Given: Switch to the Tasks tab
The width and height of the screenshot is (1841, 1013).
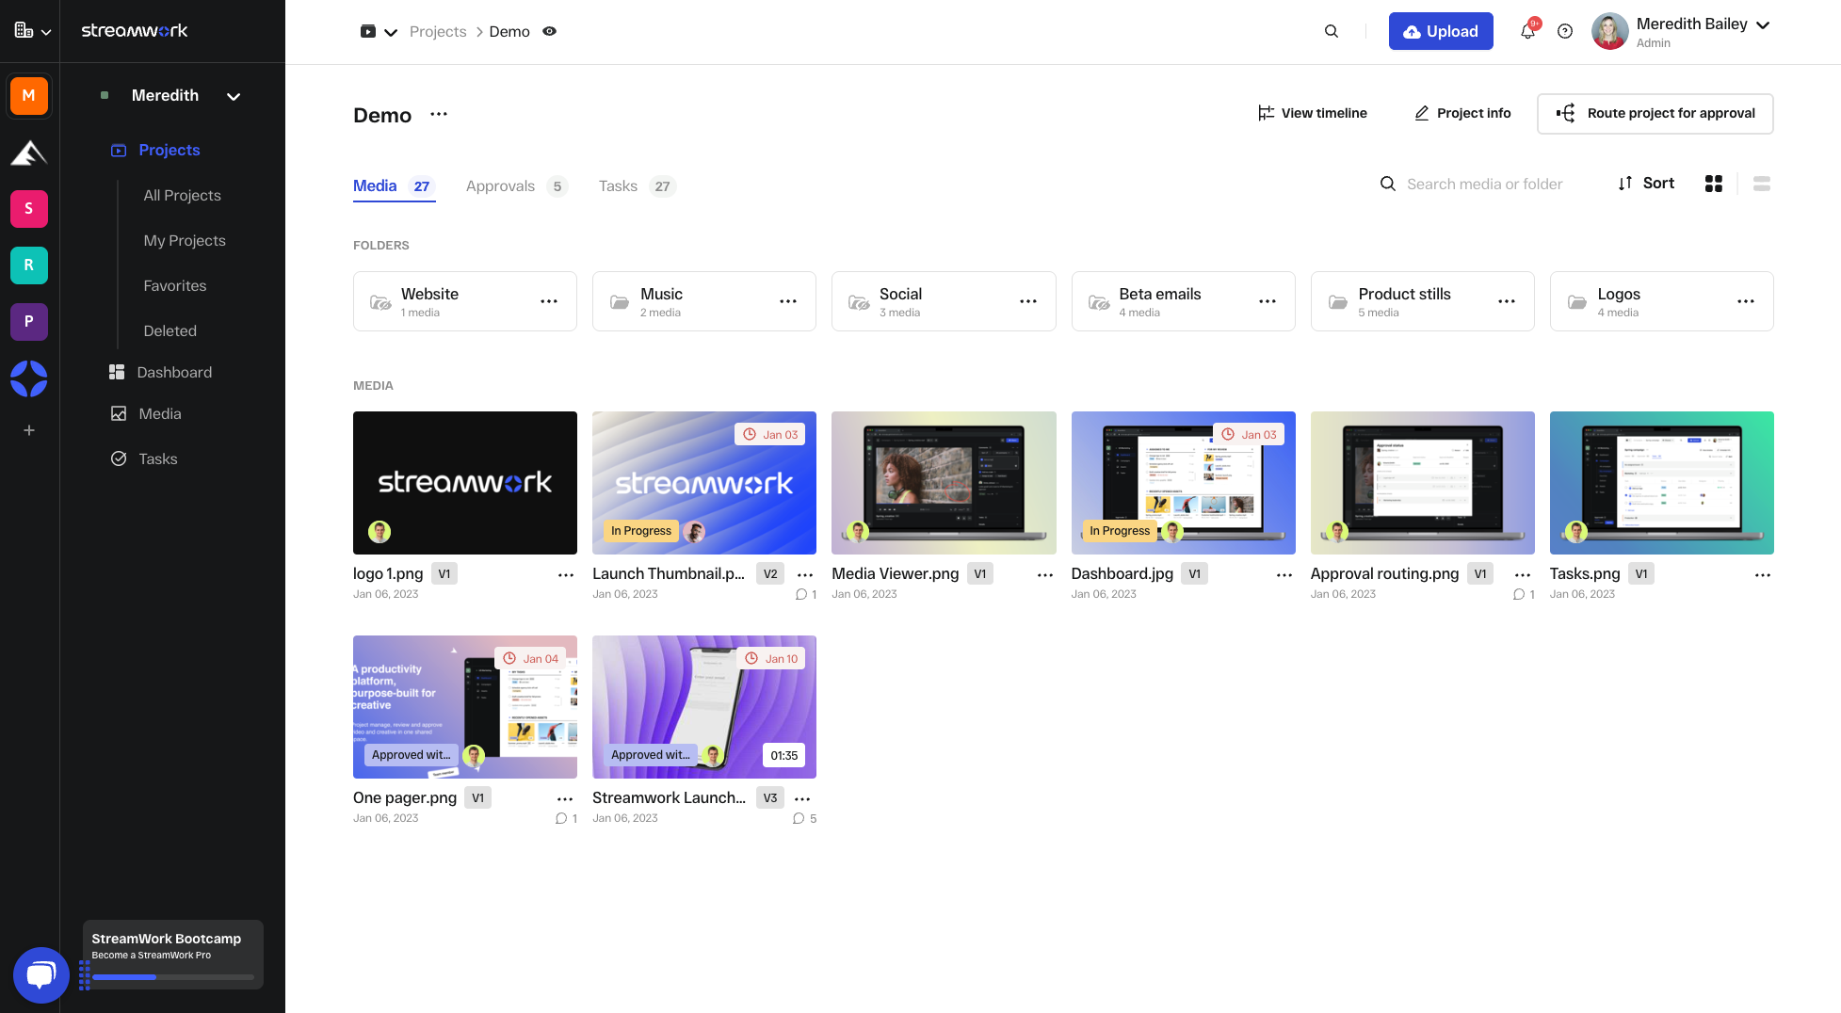Looking at the screenshot, I should click(x=637, y=186).
